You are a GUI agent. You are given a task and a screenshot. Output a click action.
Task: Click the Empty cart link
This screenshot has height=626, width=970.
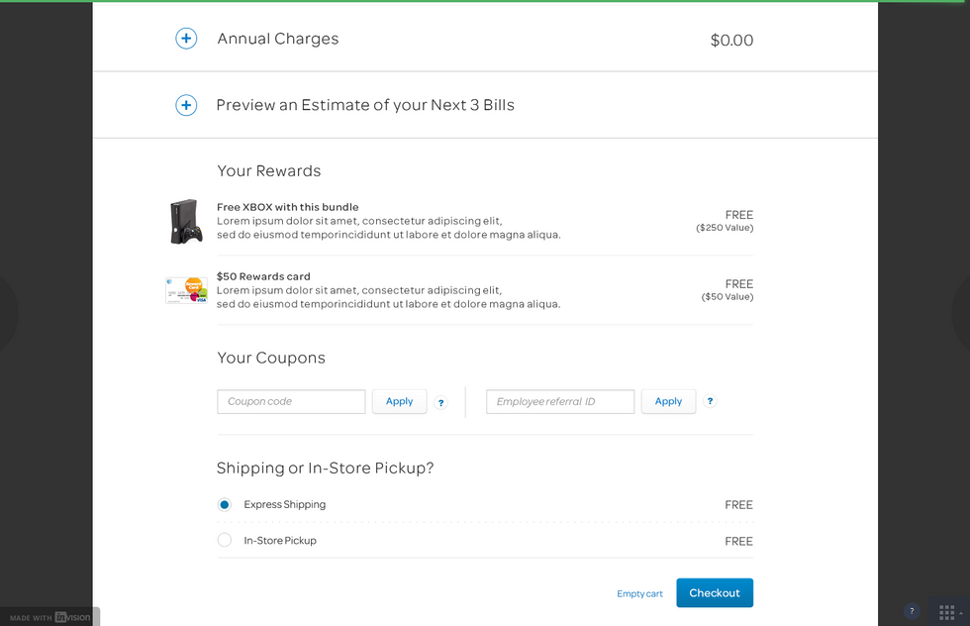pyautogui.click(x=639, y=593)
